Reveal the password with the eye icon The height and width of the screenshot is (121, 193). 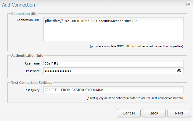pos(179,71)
